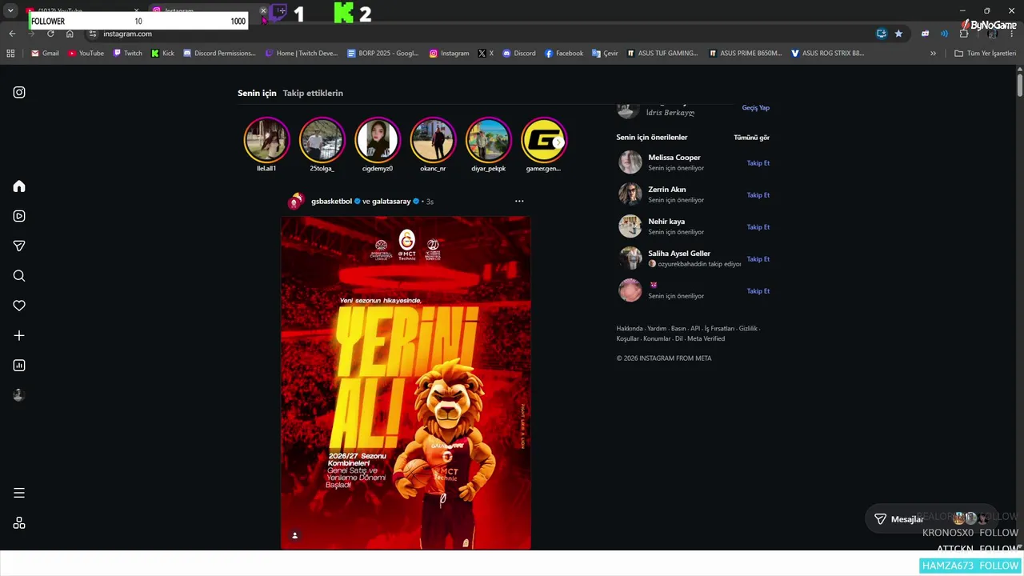
Task: Follow Nehir kaya with Takip Et
Action: [x=758, y=227]
